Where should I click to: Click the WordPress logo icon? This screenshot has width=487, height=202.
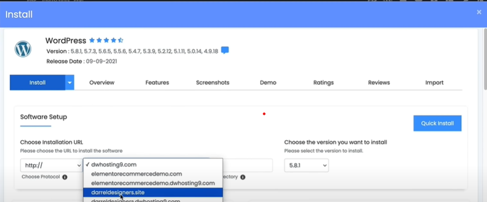point(23,49)
